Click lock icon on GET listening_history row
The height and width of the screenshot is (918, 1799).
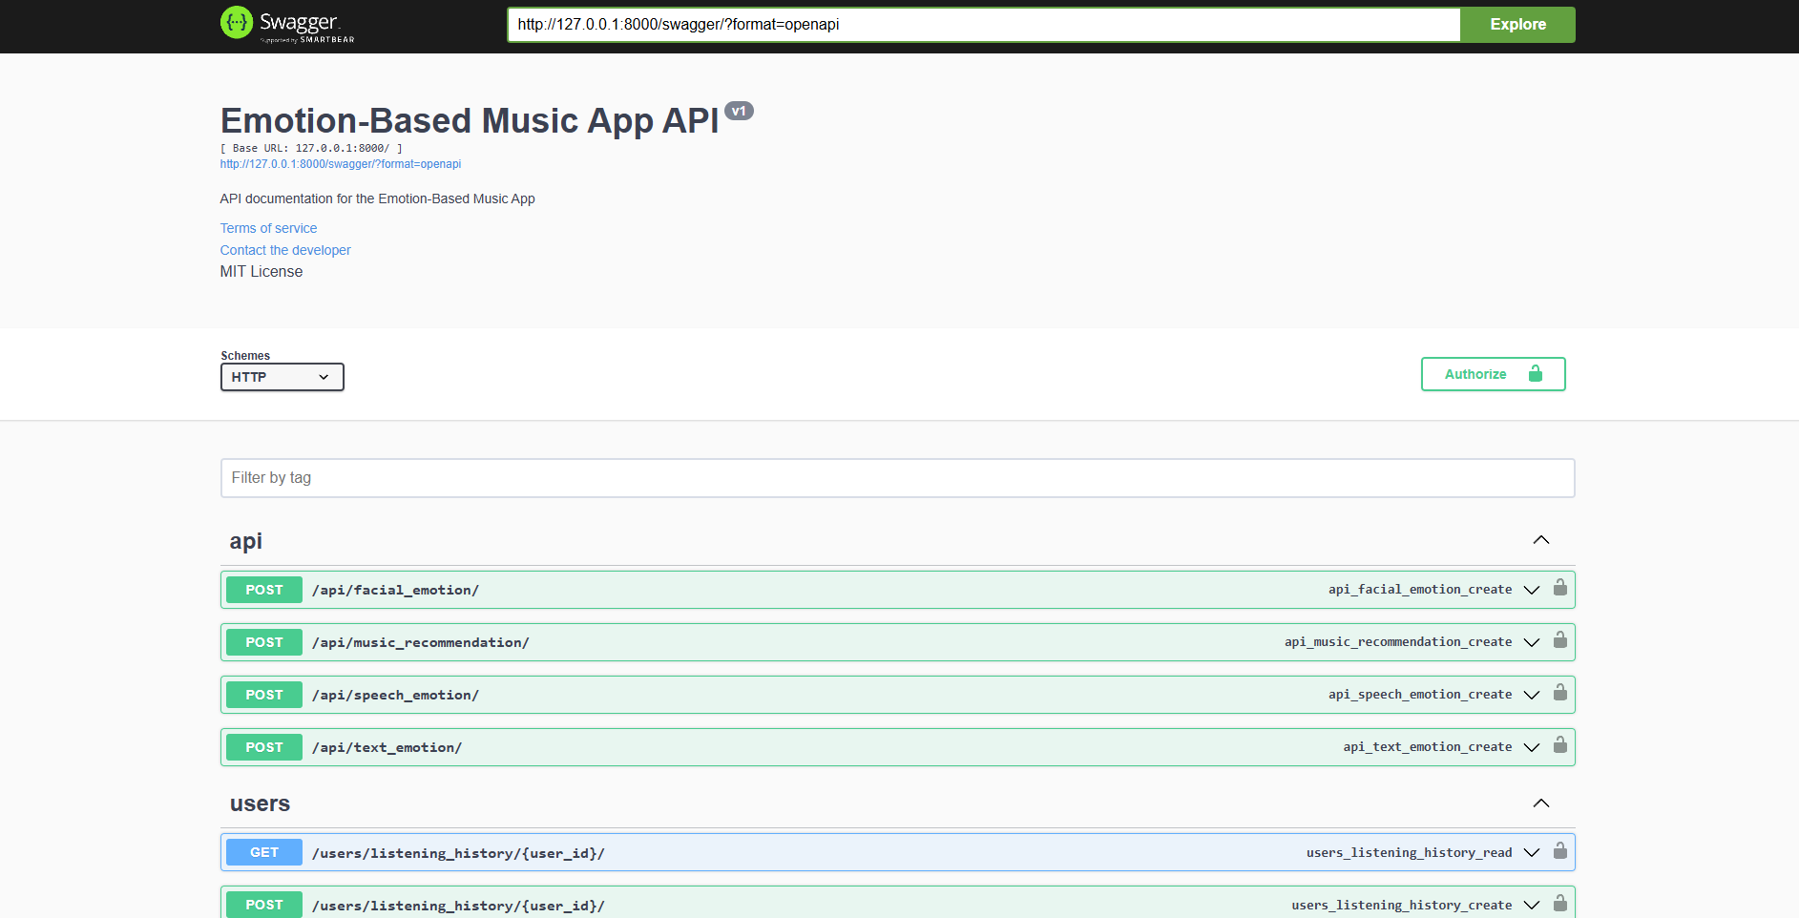(1560, 850)
